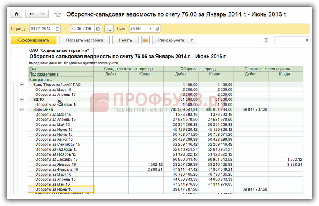
Task: Open the Регистр учета dropdown menu
Action: [174, 40]
